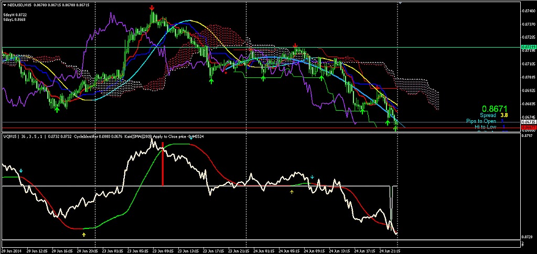Open the chart menu triangle beside NZDUSD,M15

click(4, 5)
